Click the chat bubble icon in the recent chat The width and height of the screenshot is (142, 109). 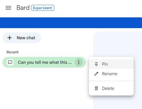point(10,62)
